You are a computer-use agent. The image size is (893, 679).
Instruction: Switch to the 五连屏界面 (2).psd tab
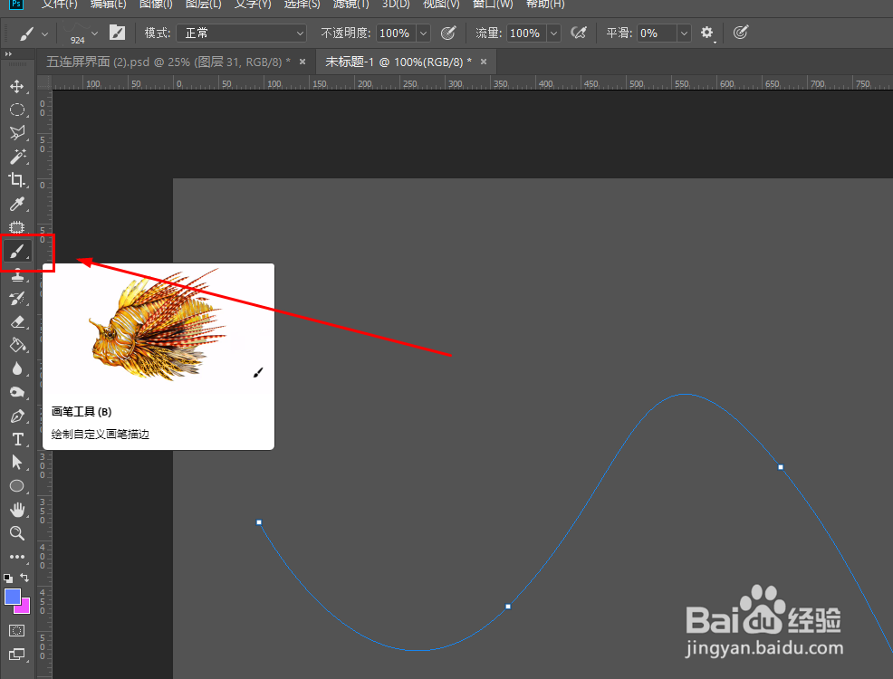(168, 62)
